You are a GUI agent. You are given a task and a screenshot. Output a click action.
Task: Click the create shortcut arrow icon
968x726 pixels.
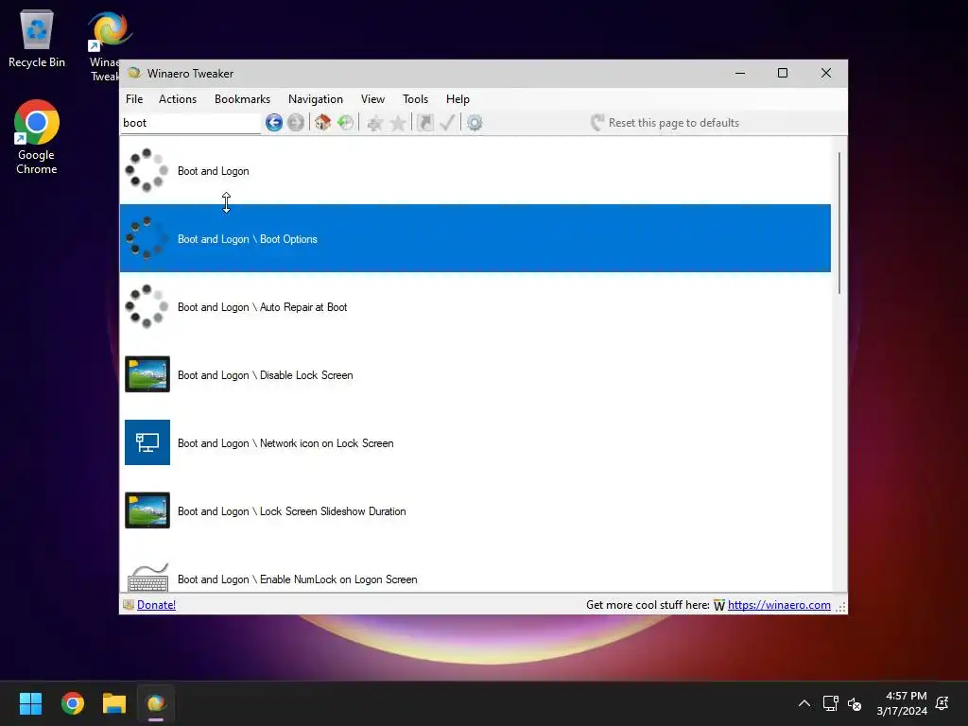tap(425, 123)
